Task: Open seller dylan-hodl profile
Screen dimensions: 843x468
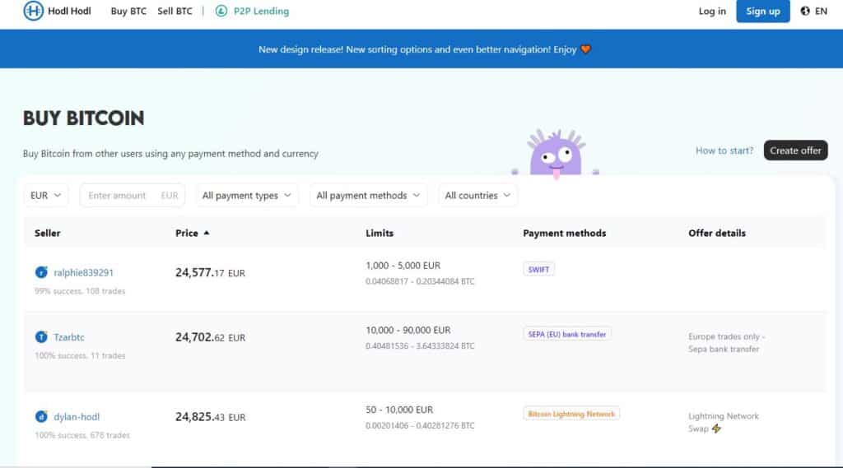Action: click(x=77, y=416)
